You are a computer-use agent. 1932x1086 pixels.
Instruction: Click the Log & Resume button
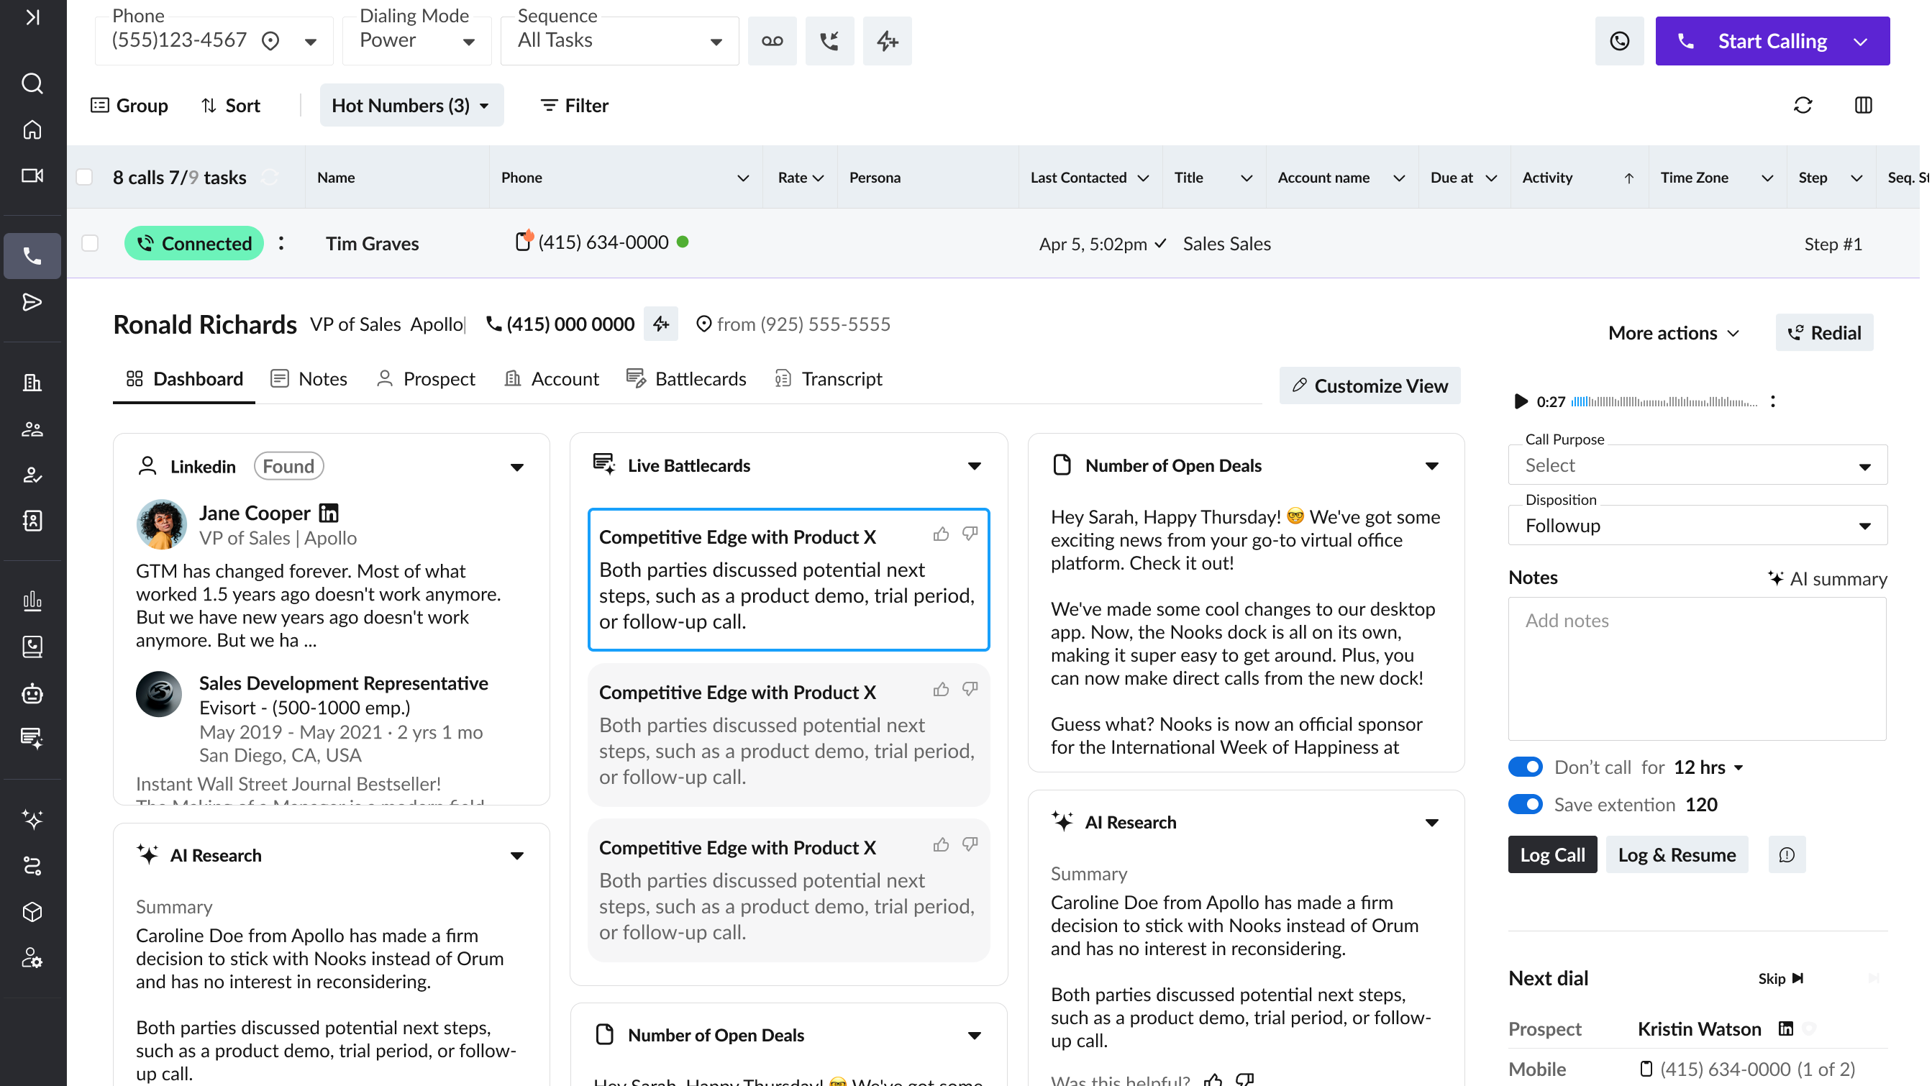[1676, 854]
